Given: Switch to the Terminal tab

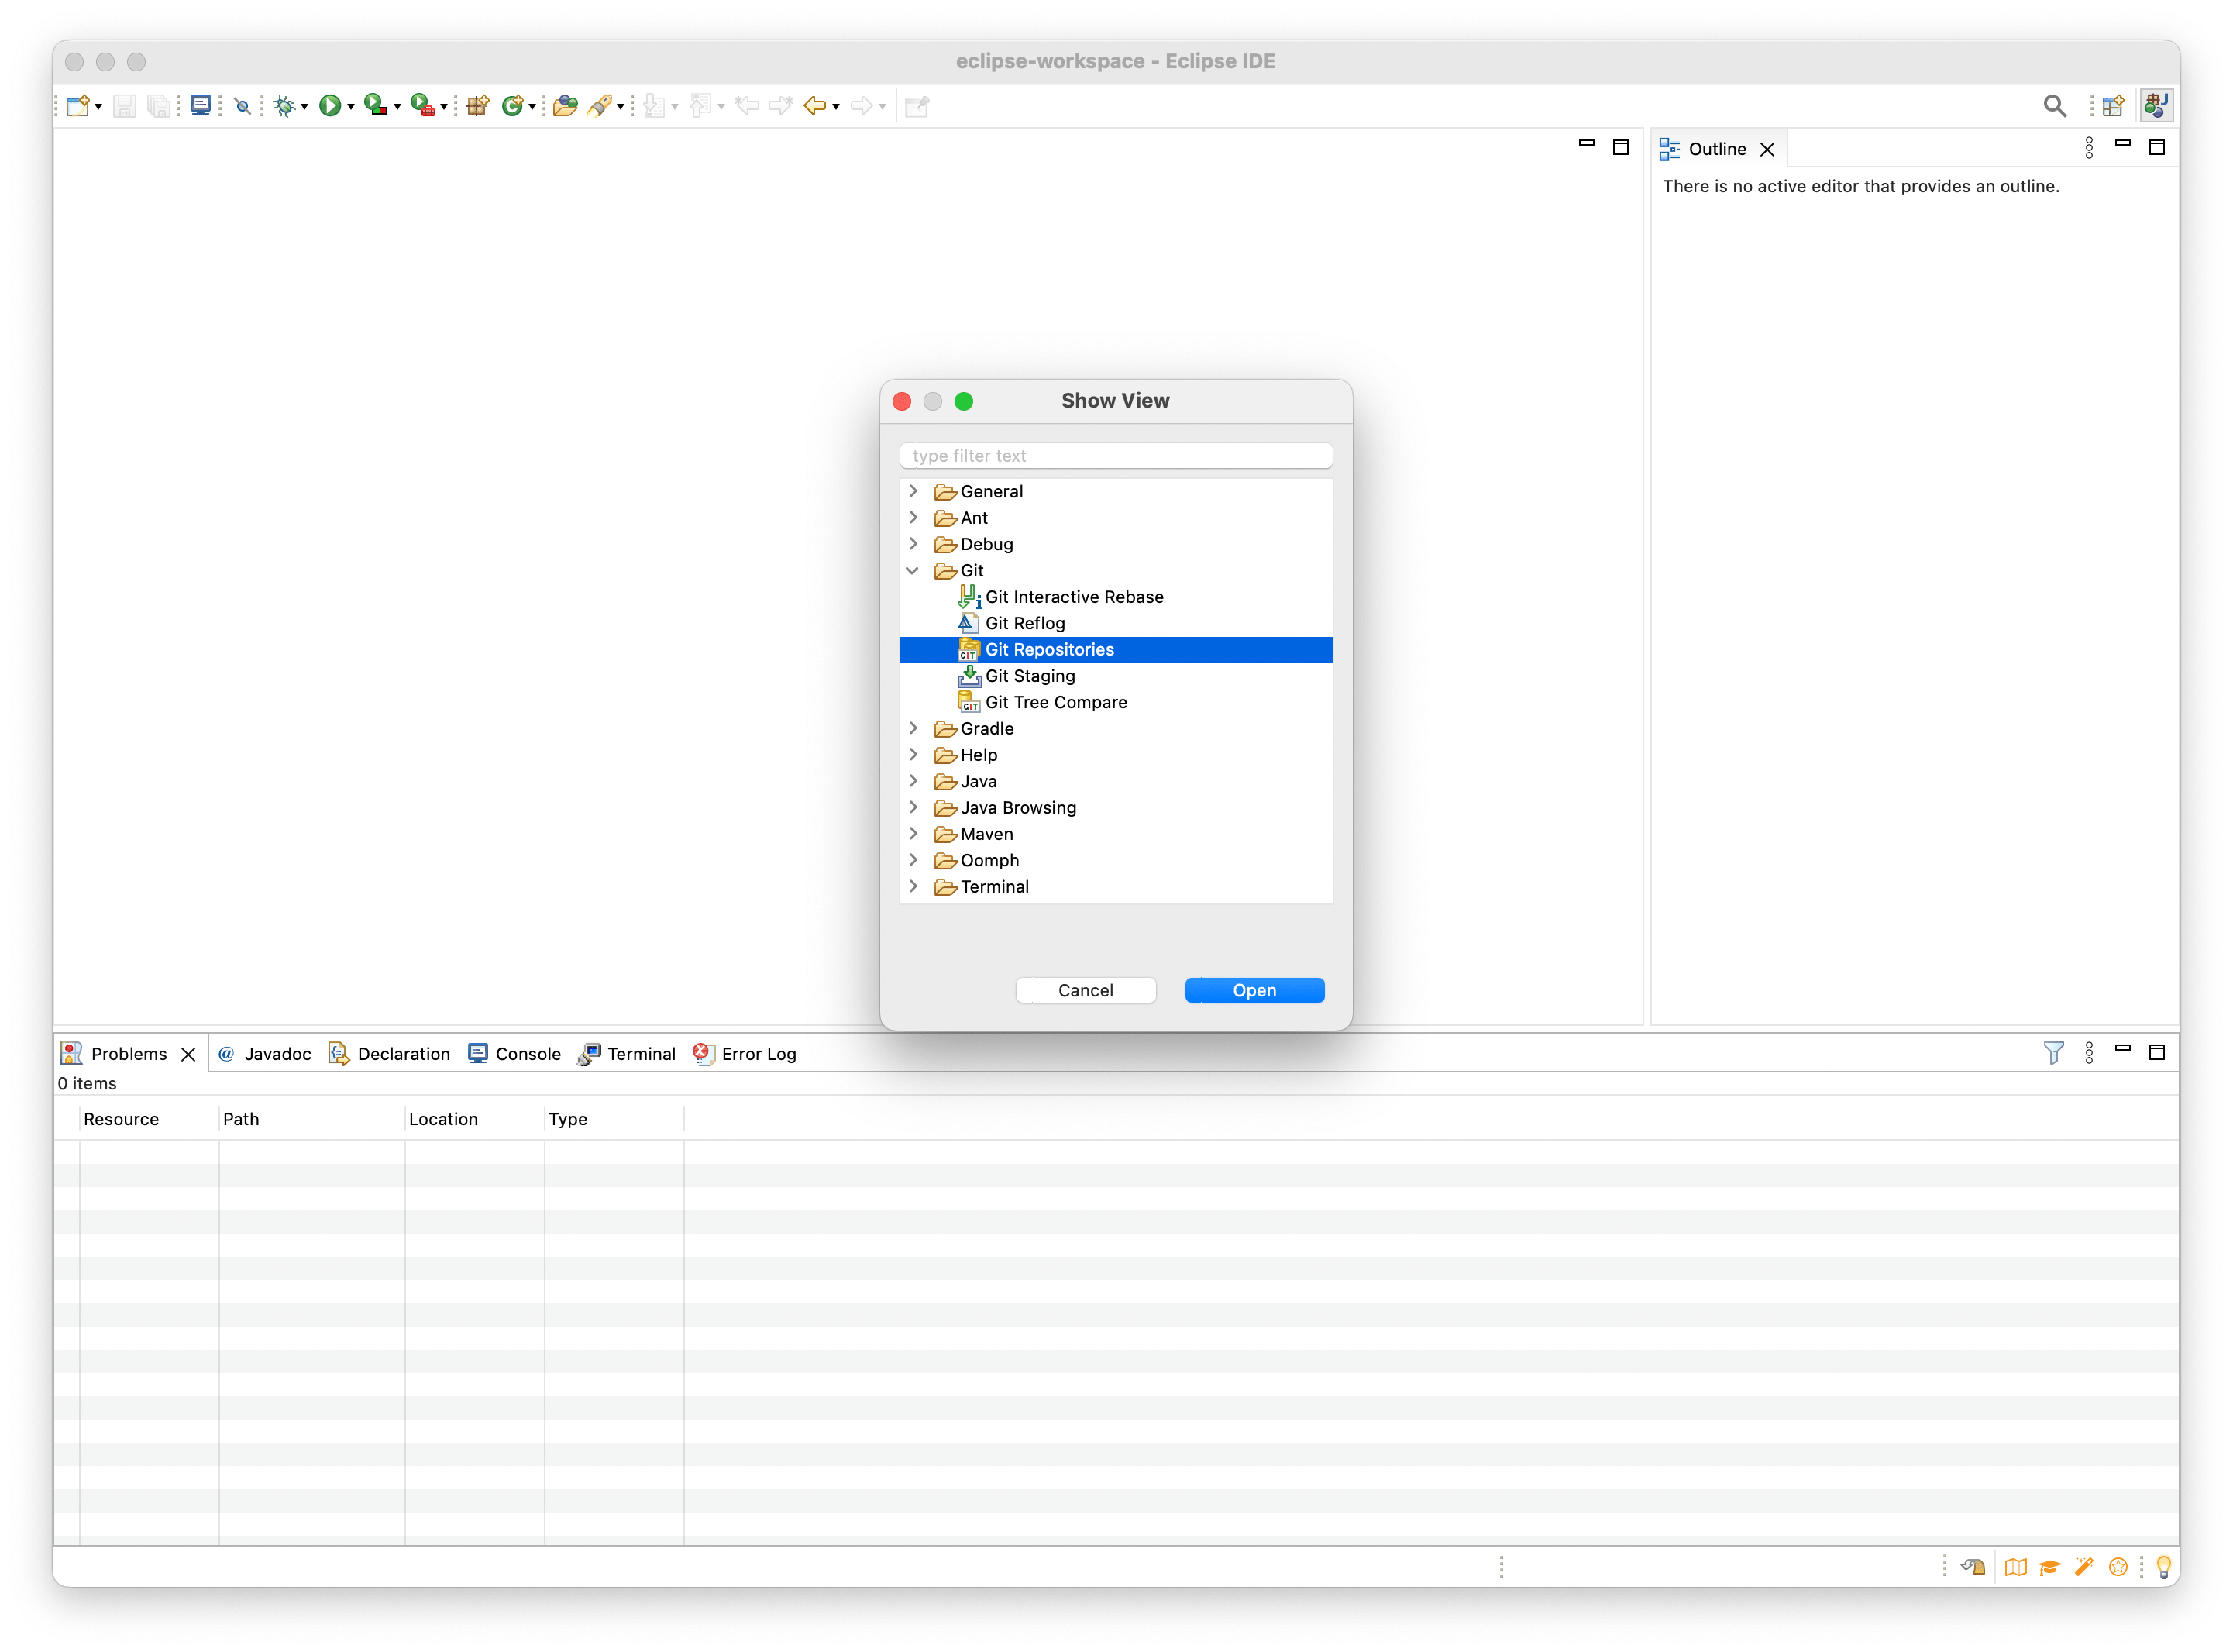Looking at the screenshot, I should coord(627,1054).
